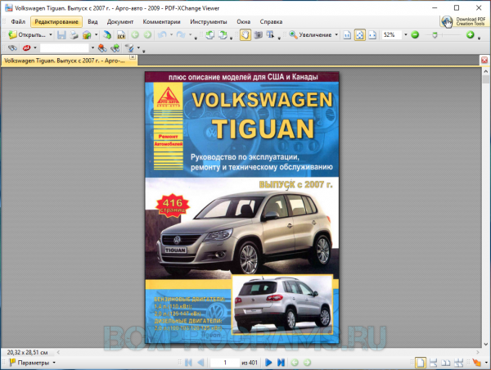Open the Файл menu

click(x=18, y=21)
